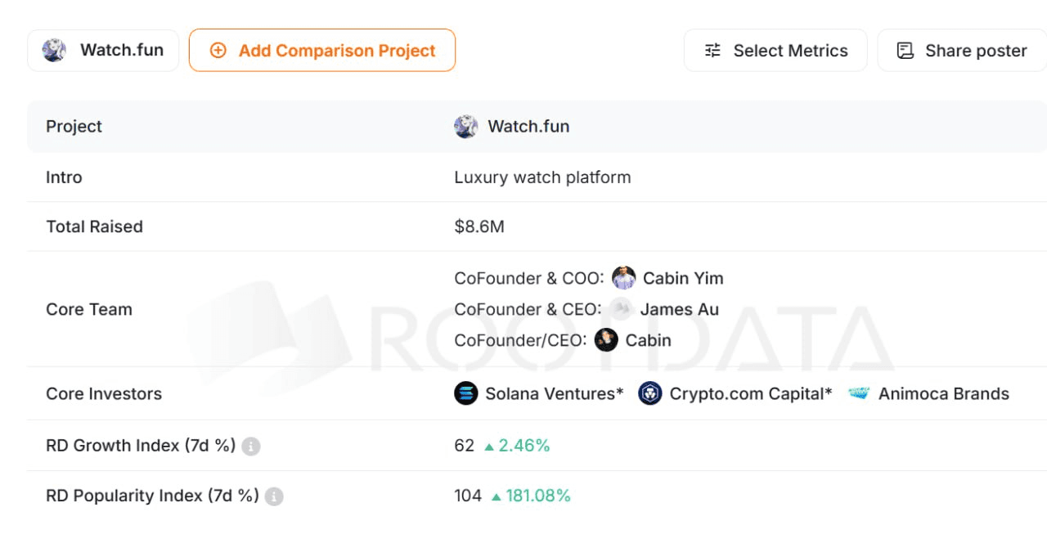Click James Au's avatar
The height and width of the screenshot is (534, 1047).
(x=621, y=309)
